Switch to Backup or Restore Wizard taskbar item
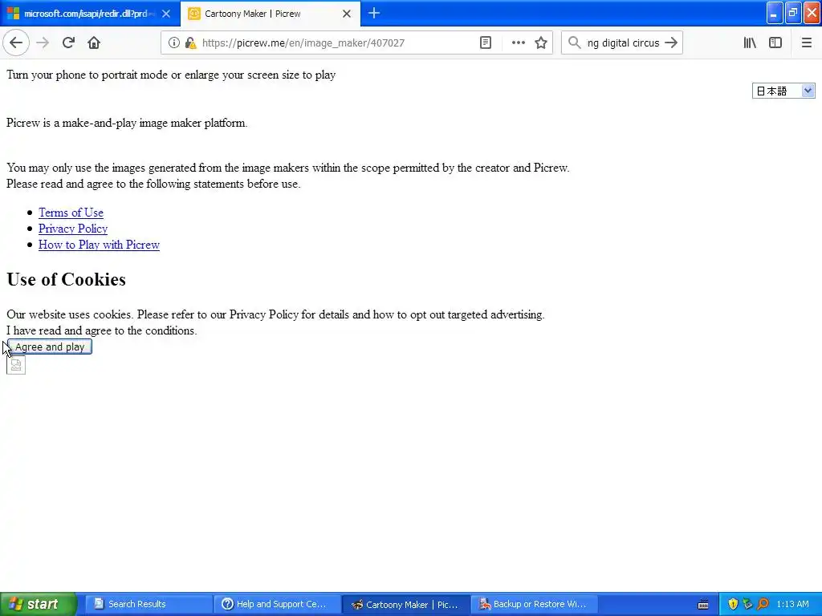Image resolution: width=822 pixels, height=616 pixels. [535, 604]
